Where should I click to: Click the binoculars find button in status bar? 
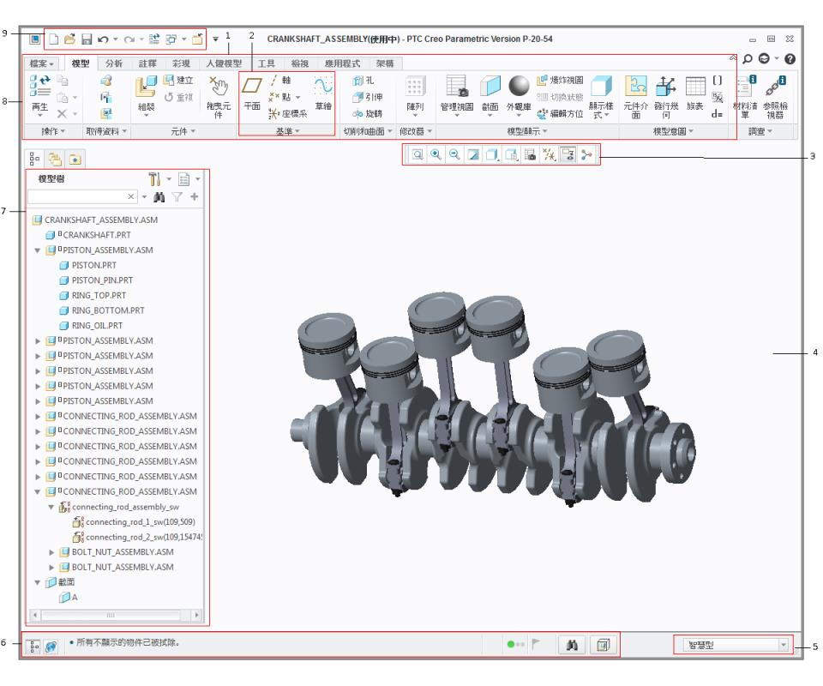tap(572, 645)
